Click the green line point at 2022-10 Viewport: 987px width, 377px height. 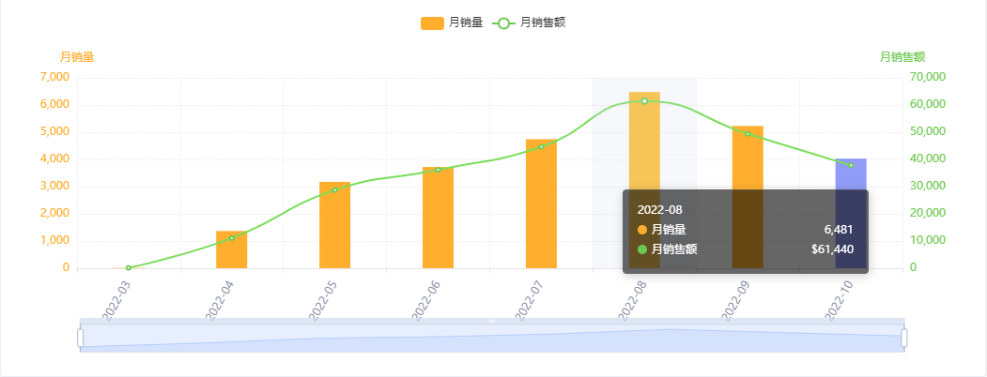coord(851,165)
